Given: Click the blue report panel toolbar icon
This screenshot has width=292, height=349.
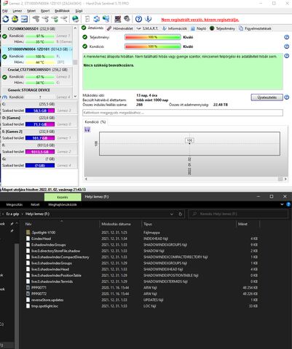Looking at the screenshot, I should 24,19.
